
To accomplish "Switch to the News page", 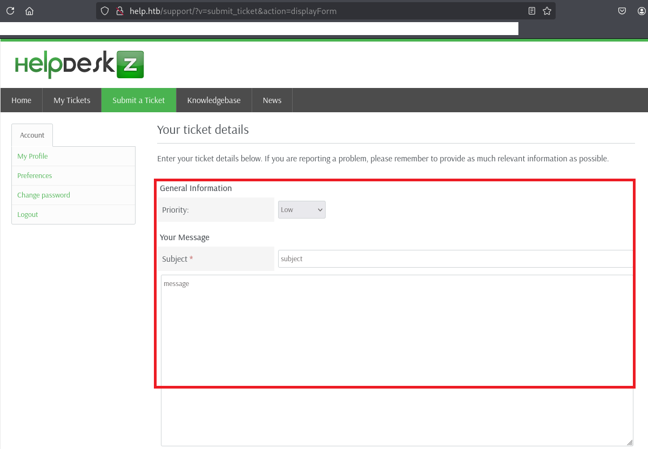I will (272, 100).
